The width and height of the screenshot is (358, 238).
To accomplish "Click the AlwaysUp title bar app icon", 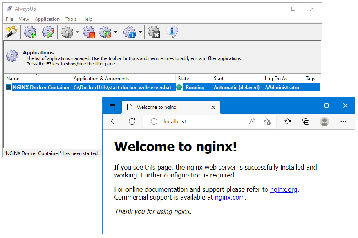I will pyautogui.click(x=9, y=9).
